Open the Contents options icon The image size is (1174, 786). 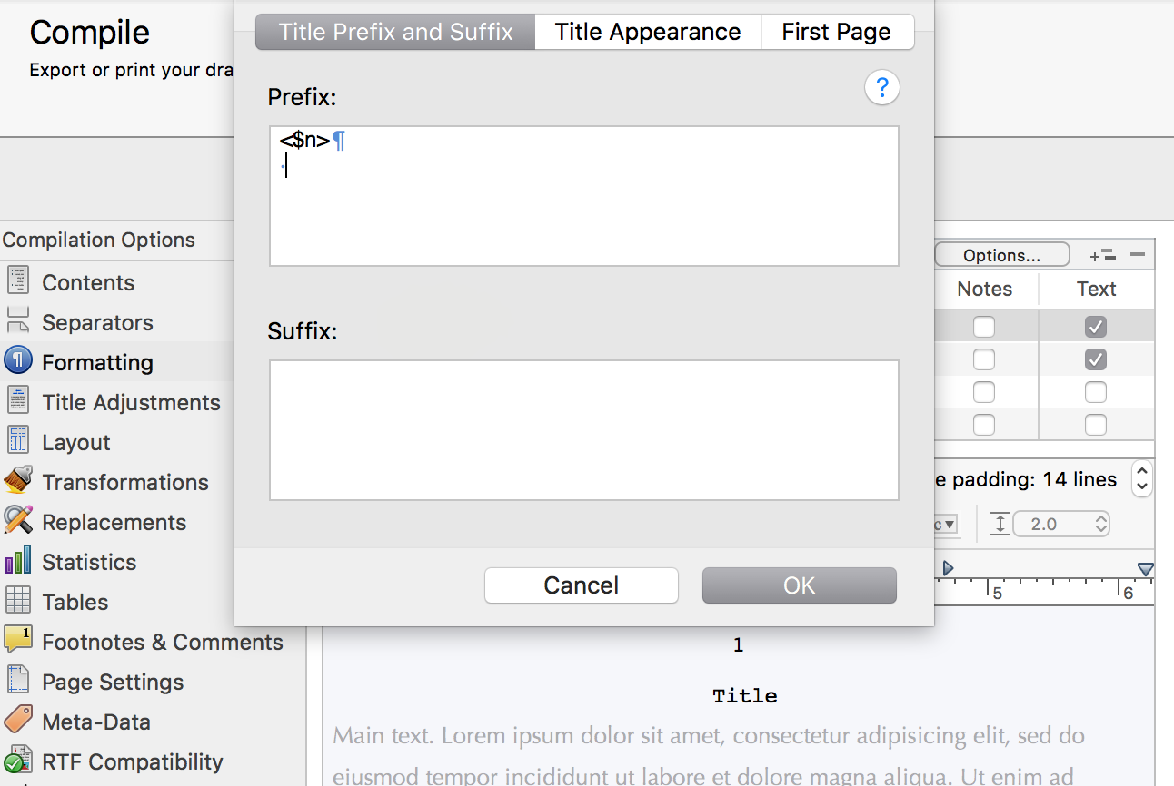(x=17, y=280)
